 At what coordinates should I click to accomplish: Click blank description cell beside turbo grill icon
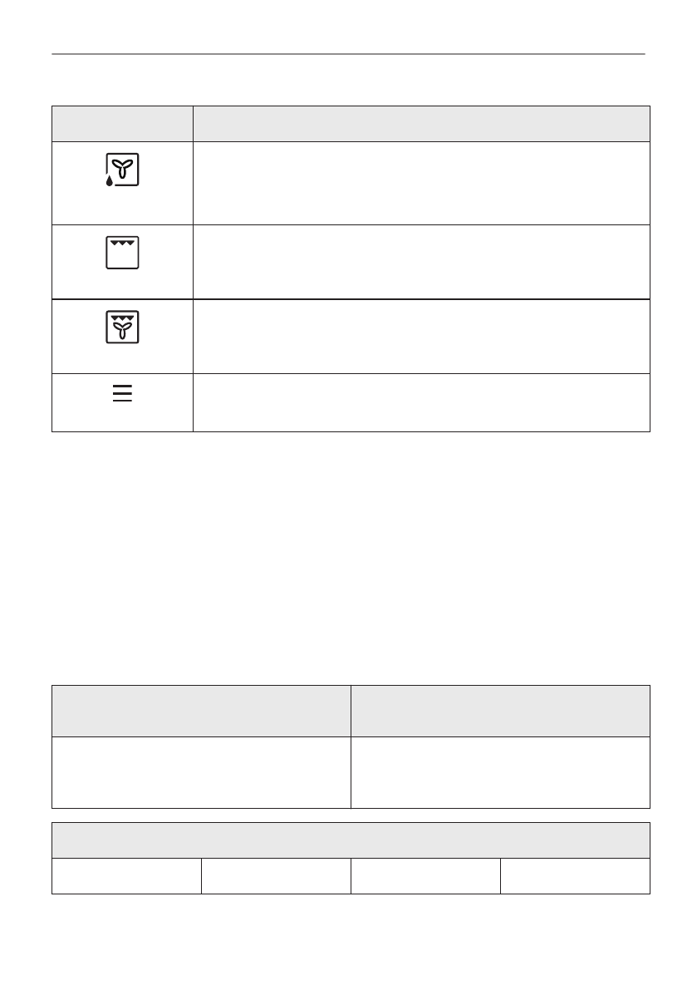[420, 336]
